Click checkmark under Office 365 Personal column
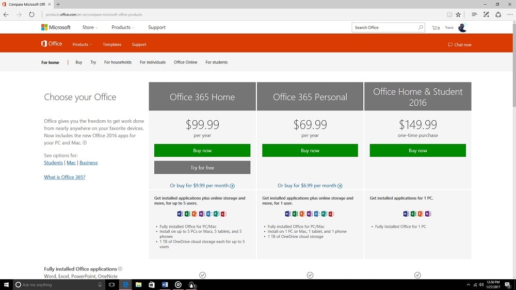Viewport: 516px width, 290px height. 310,275
